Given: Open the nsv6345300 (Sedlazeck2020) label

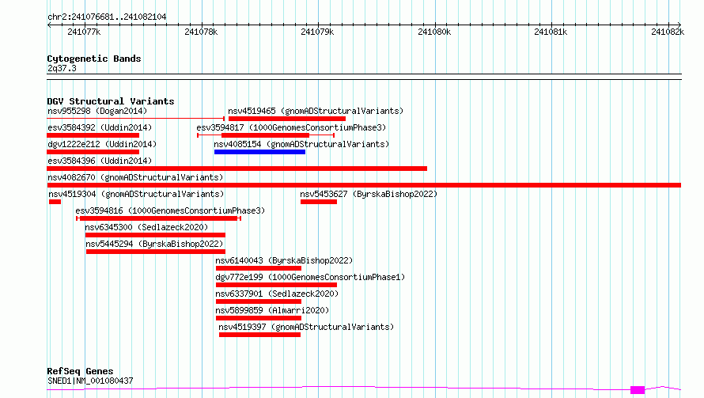Looking at the screenshot, I should pyautogui.click(x=146, y=227).
